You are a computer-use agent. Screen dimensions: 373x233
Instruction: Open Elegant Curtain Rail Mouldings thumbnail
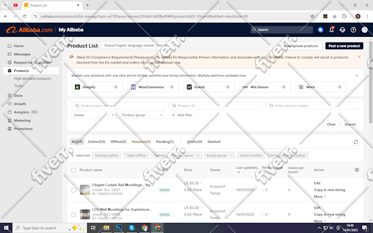coord(85,190)
